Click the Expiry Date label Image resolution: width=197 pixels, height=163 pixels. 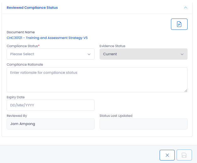click(x=15, y=97)
